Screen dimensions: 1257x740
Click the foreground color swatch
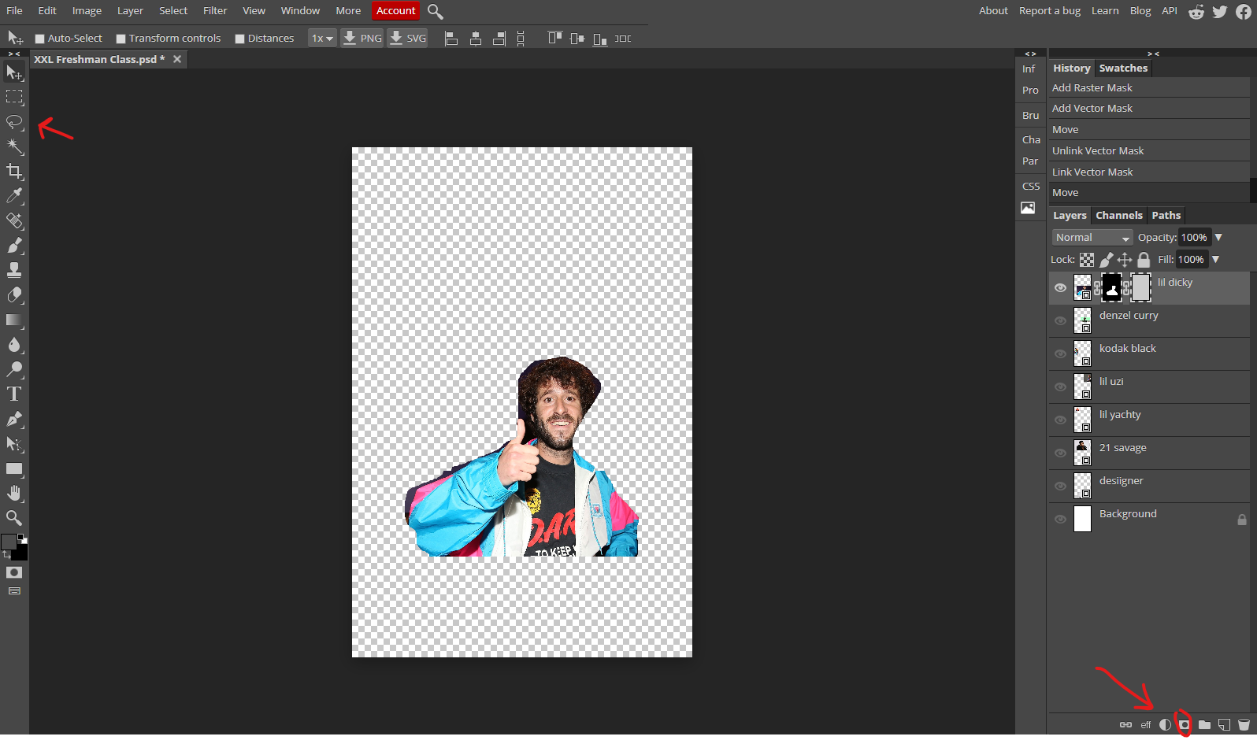click(9, 542)
